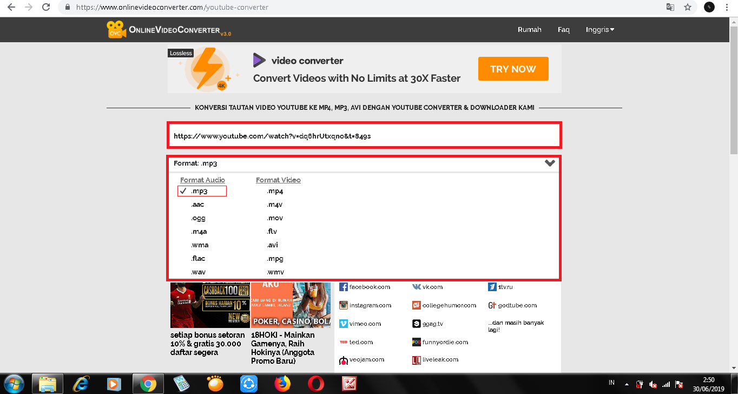Viewport: 738px width, 394px height.
Task: Click the browser forward arrow
Action: (x=29, y=8)
